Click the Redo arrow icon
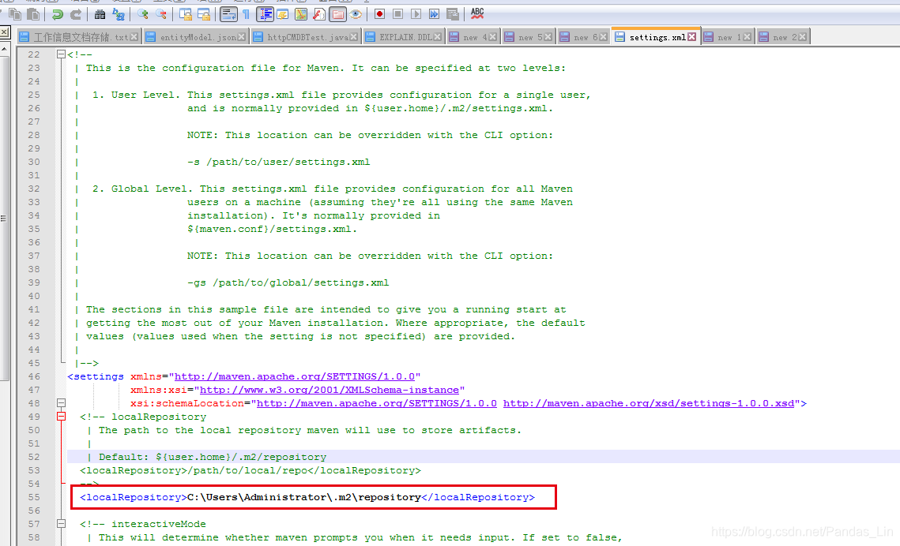Viewport: 900px width, 546px height. (76, 14)
